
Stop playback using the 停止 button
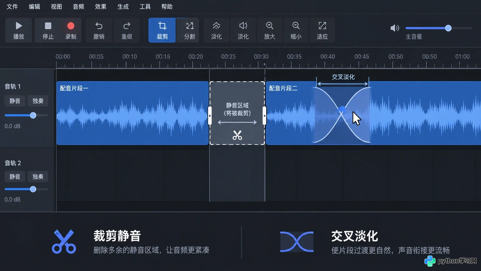pos(48,30)
